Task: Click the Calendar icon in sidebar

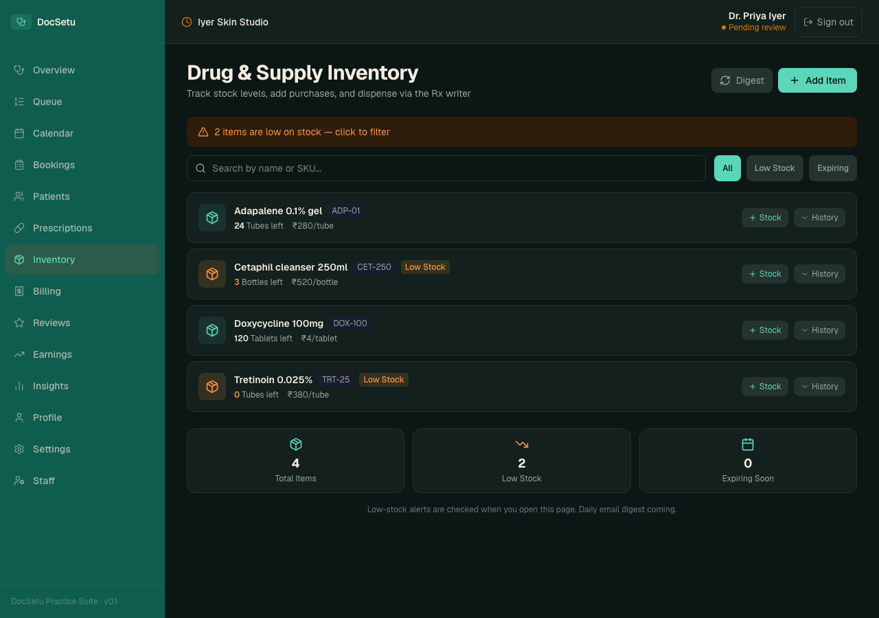Action: [19, 133]
